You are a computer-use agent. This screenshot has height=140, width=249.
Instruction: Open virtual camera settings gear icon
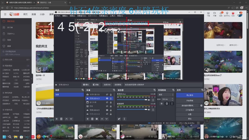(201, 105)
